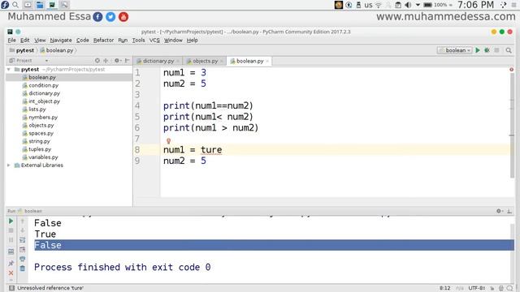Expand External Libraries node
This screenshot has height=292, width=520.
[x=9, y=165]
